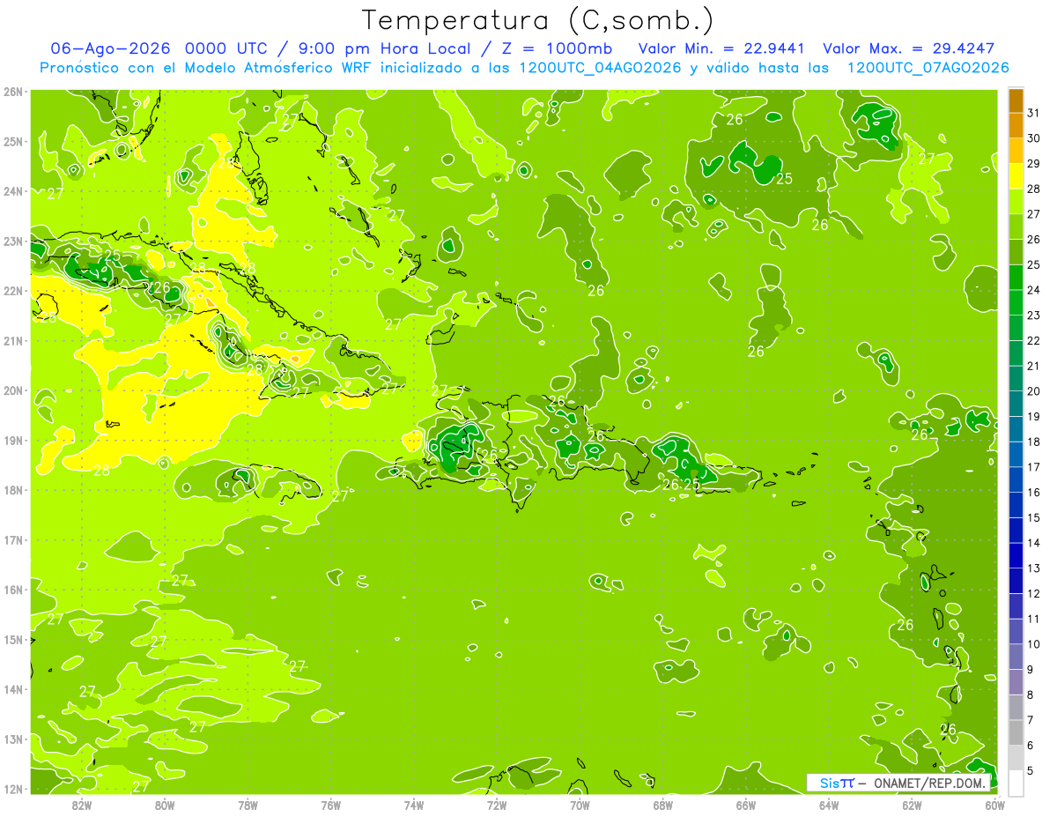This screenshot has width=1057, height=817.
Task: Click the gray legend swatch between 6 and 7
Action: [1016, 732]
